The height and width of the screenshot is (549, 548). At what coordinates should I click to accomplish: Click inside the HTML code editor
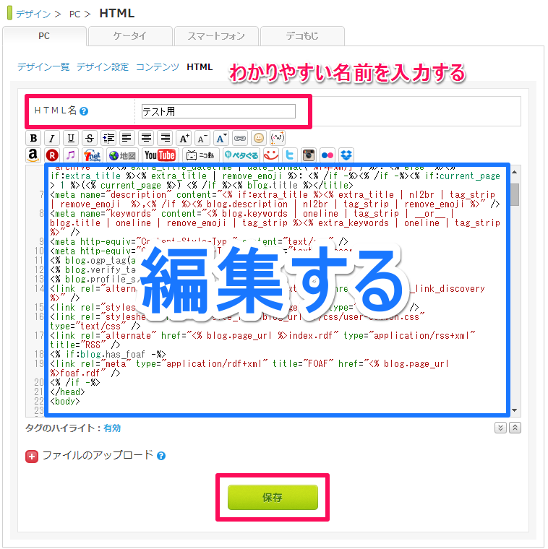(x=277, y=290)
